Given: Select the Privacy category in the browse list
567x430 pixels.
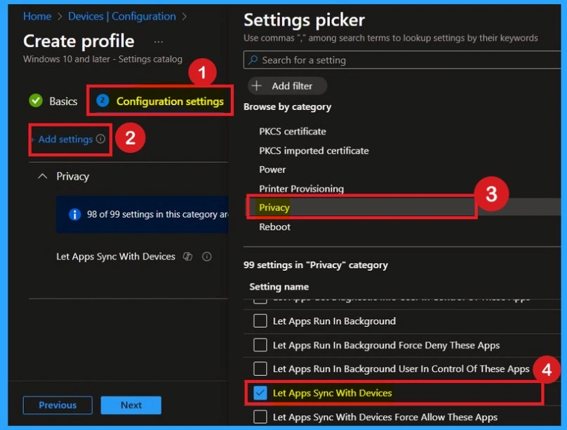Looking at the screenshot, I should (x=274, y=208).
